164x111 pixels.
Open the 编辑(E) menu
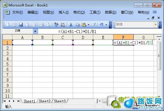[x=33, y=12]
